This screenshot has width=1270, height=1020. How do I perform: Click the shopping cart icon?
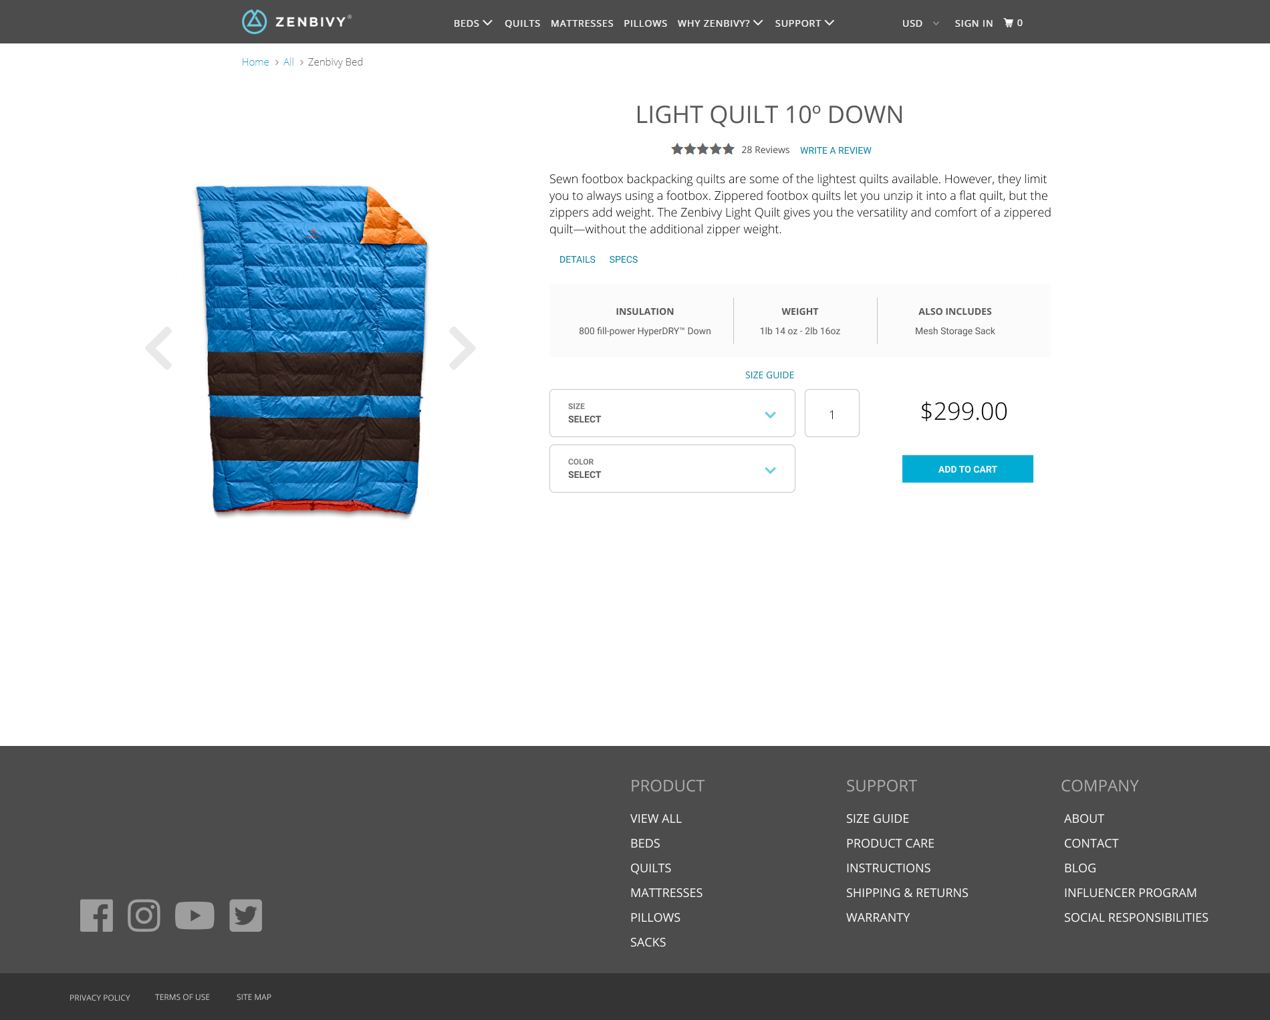pyautogui.click(x=1008, y=23)
